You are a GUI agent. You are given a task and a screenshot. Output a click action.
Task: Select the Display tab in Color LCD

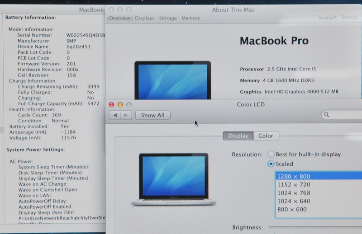pyautogui.click(x=238, y=136)
